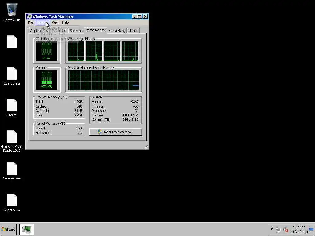Maximize the Task Manager window
This screenshot has height=236, width=315.
tap(139, 17)
